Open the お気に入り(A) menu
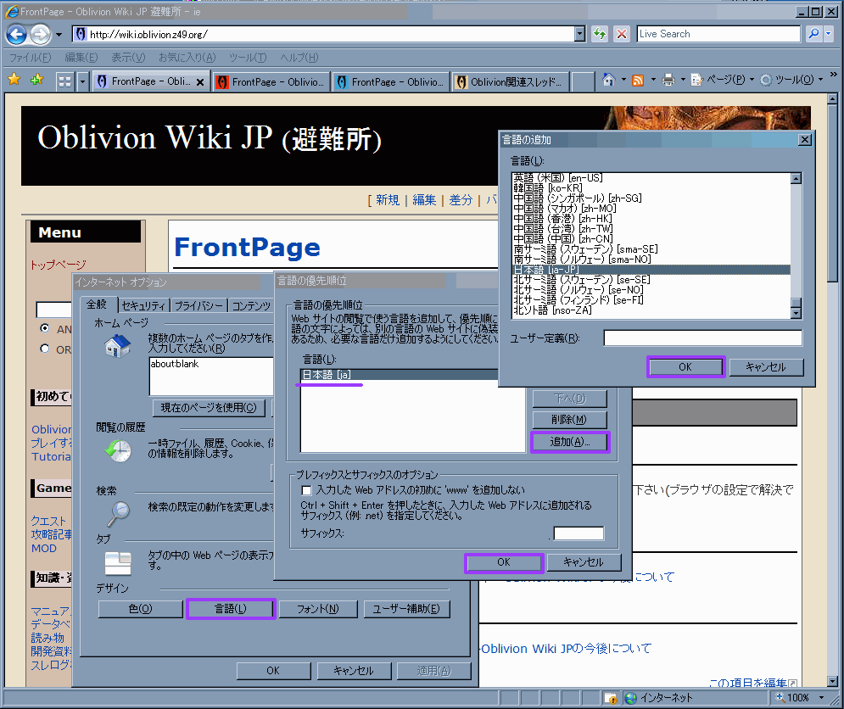 [x=187, y=57]
